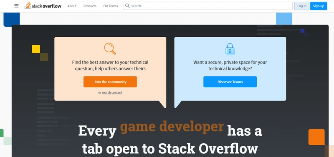The image size is (334, 157).
Task: Click the blue padlock icon
Action: (x=230, y=49)
